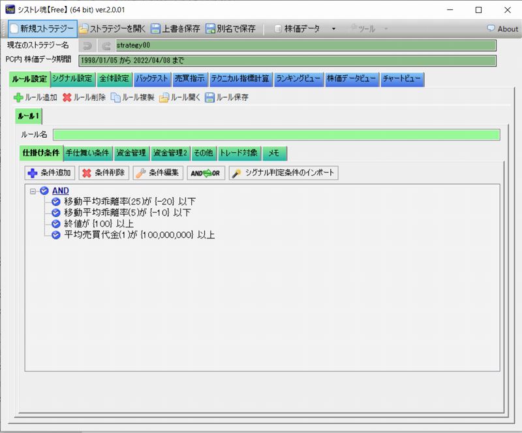Select 平均売買代金(1)が {100,000,000} 以上 row

coord(140,235)
